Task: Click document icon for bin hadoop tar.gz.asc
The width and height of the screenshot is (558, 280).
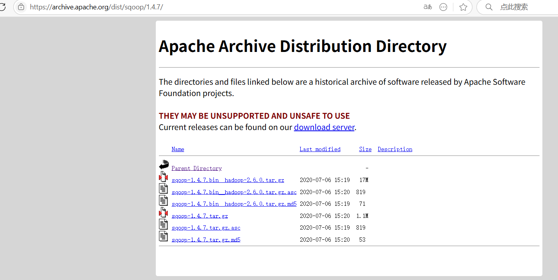Action: point(163,189)
